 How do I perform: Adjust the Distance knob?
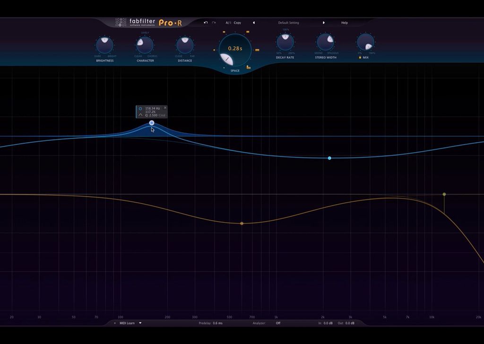tap(185, 45)
